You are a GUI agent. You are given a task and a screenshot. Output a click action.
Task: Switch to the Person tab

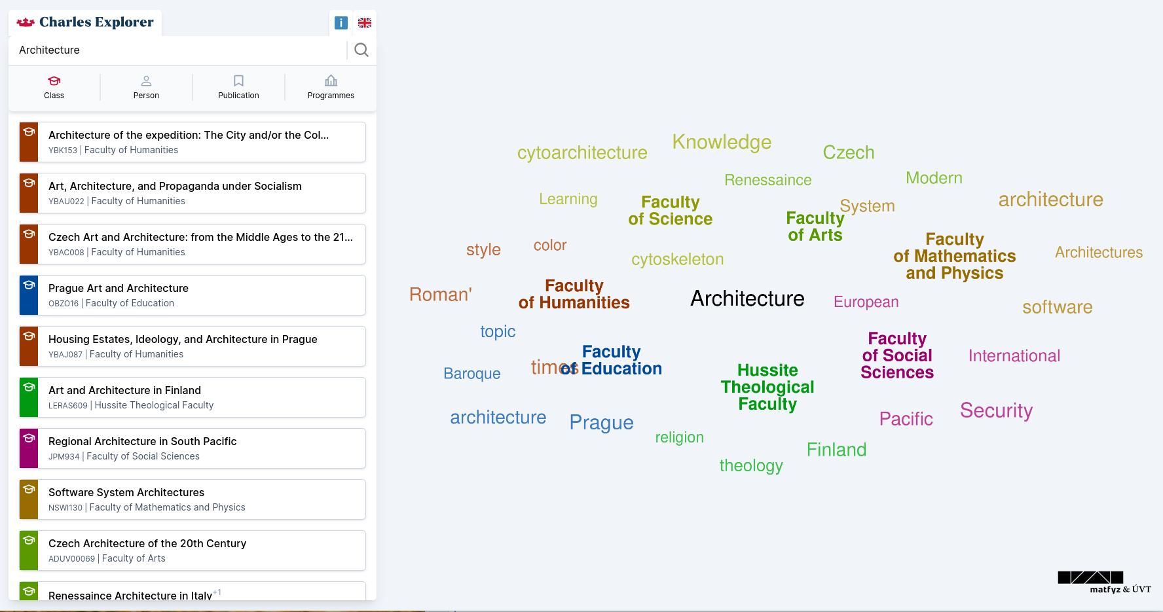[x=146, y=87]
